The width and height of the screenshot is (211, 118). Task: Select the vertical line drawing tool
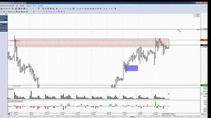click(39, 12)
